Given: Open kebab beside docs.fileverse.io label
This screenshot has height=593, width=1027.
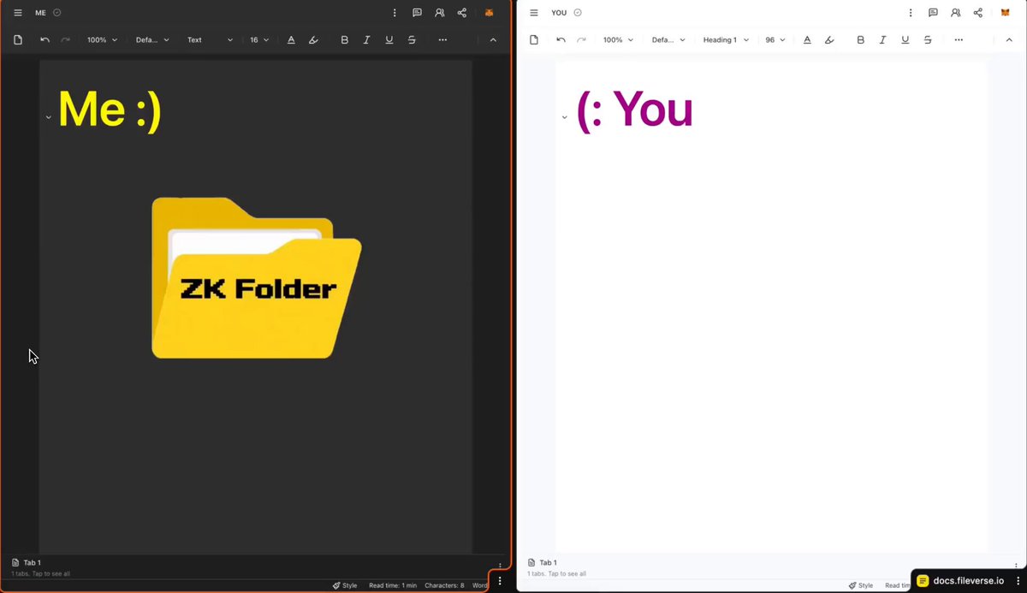Looking at the screenshot, I should [x=1018, y=580].
